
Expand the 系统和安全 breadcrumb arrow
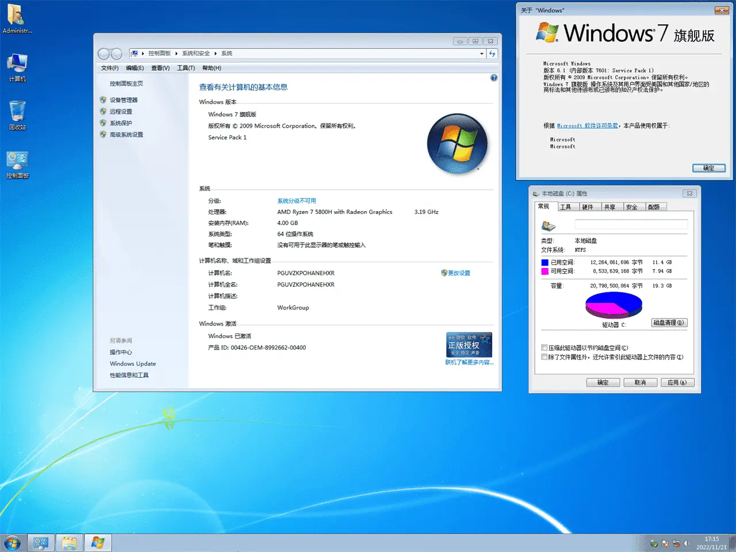click(x=216, y=53)
